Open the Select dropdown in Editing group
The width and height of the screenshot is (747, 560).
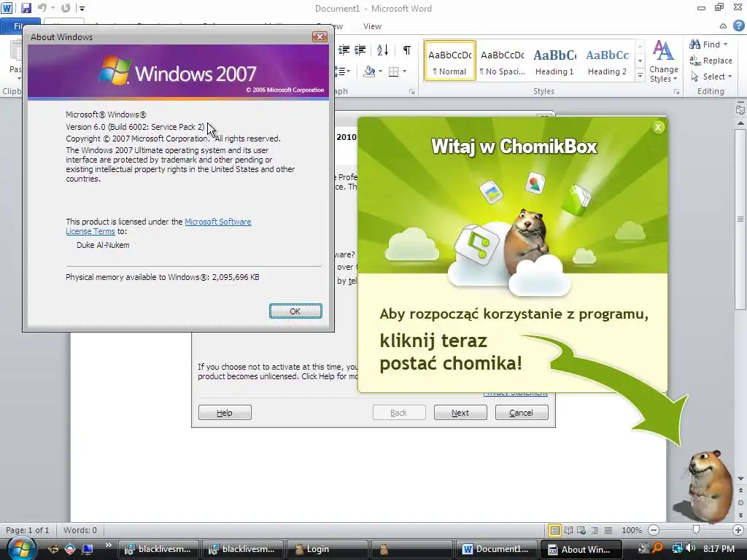pos(711,77)
